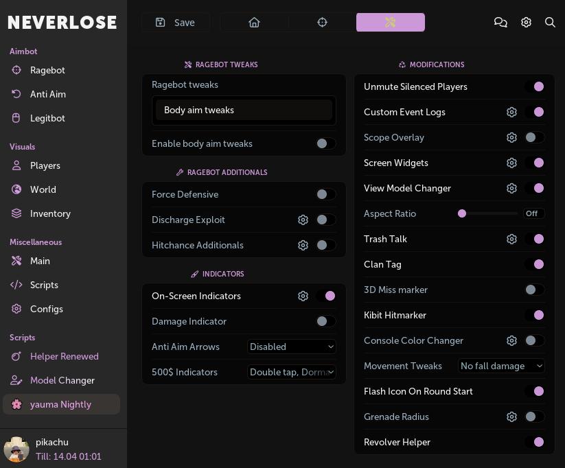
Task: Go to the home tab icon
Action: tap(254, 23)
